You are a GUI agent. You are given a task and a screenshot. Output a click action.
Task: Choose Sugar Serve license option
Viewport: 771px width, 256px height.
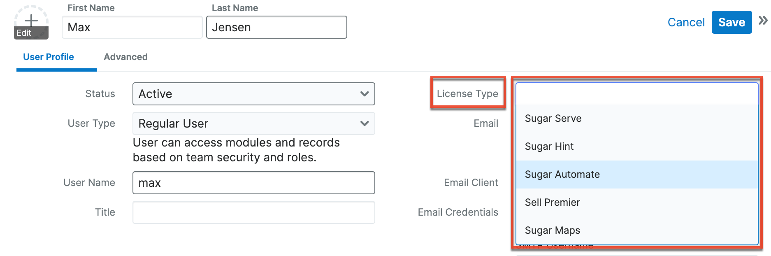553,119
